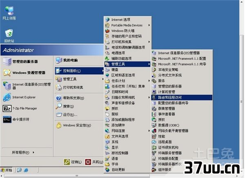The height and width of the screenshot is (178, 245).
Task: Open 数据源 (ODBC)
Action: (182, 125)
